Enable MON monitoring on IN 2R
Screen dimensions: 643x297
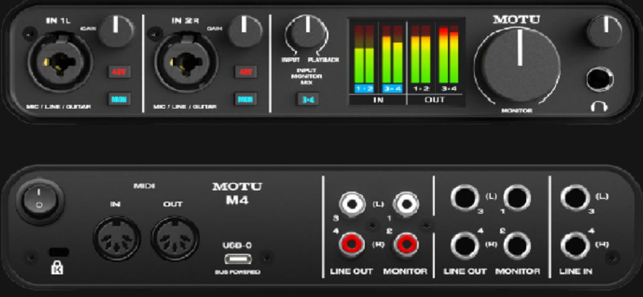pos(246,99)
